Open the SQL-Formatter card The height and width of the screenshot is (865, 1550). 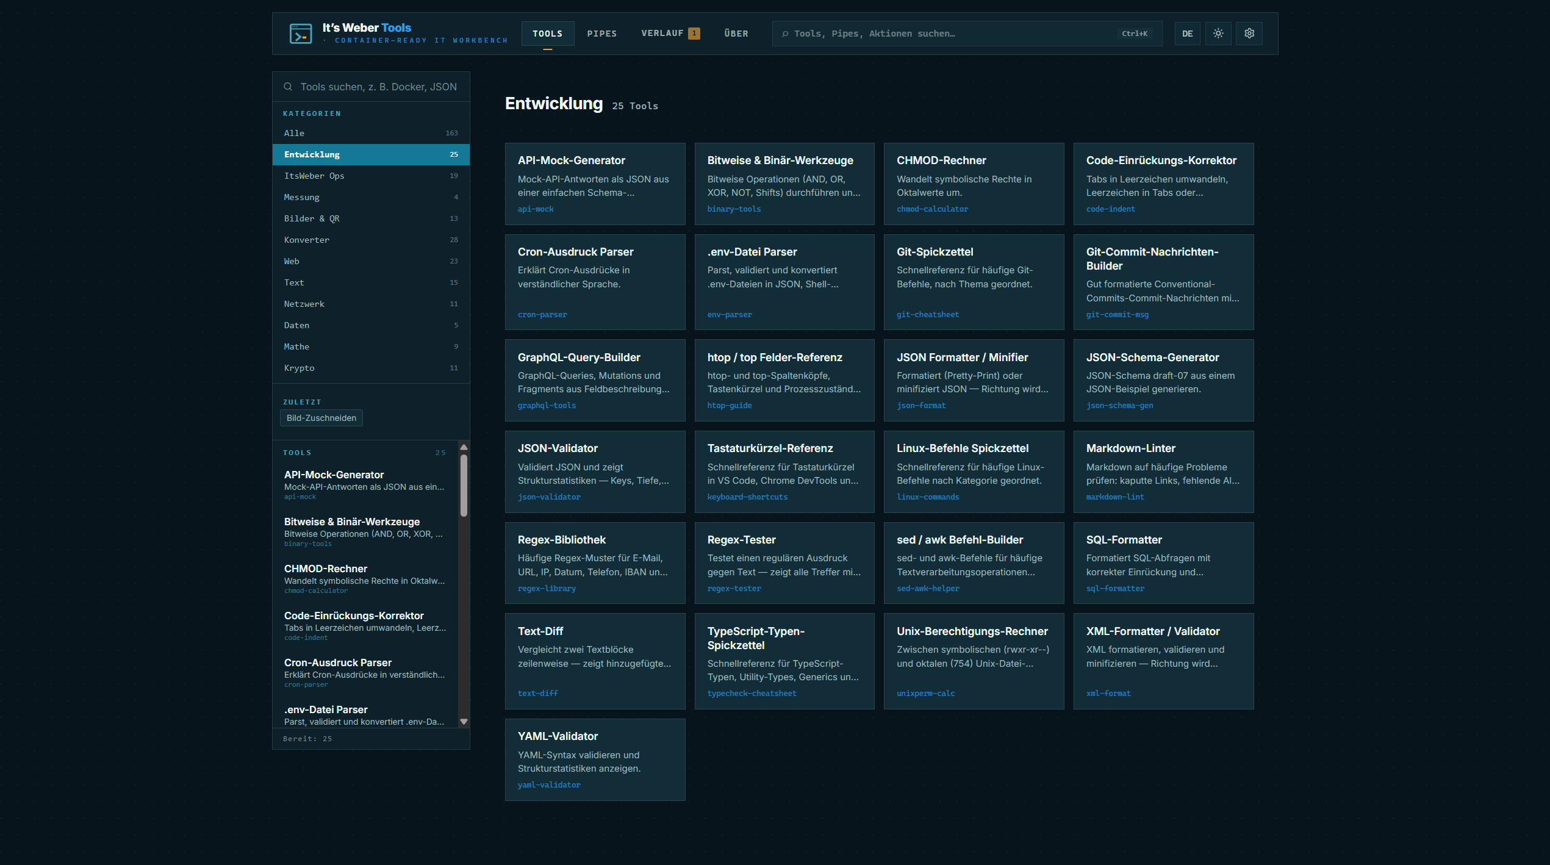pos(1163,563)
